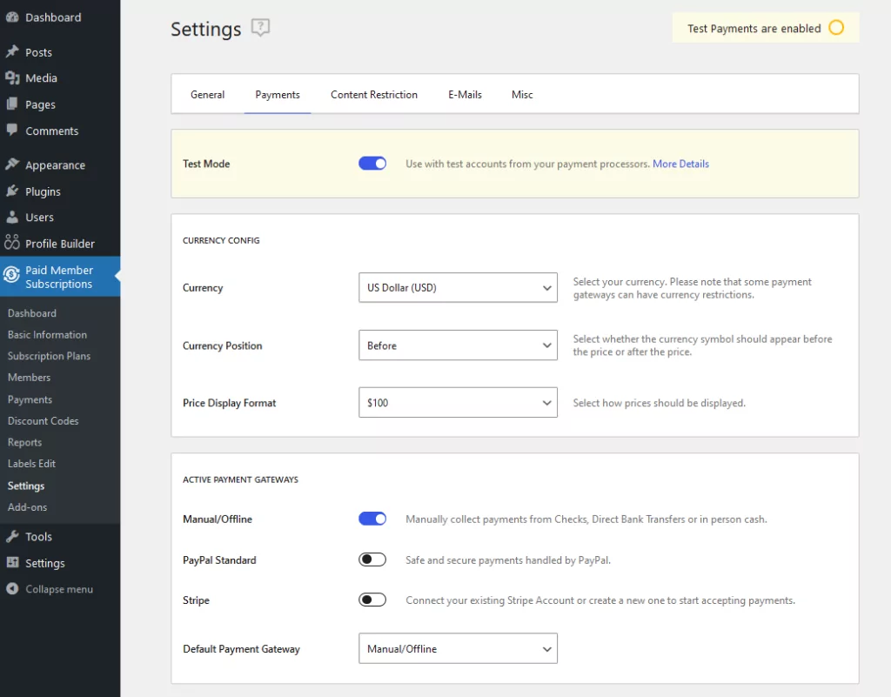Screen dimensions: 891x697
Task: Open Users in the sidebar
Action: pyautogui.click(x=39, y=217)
